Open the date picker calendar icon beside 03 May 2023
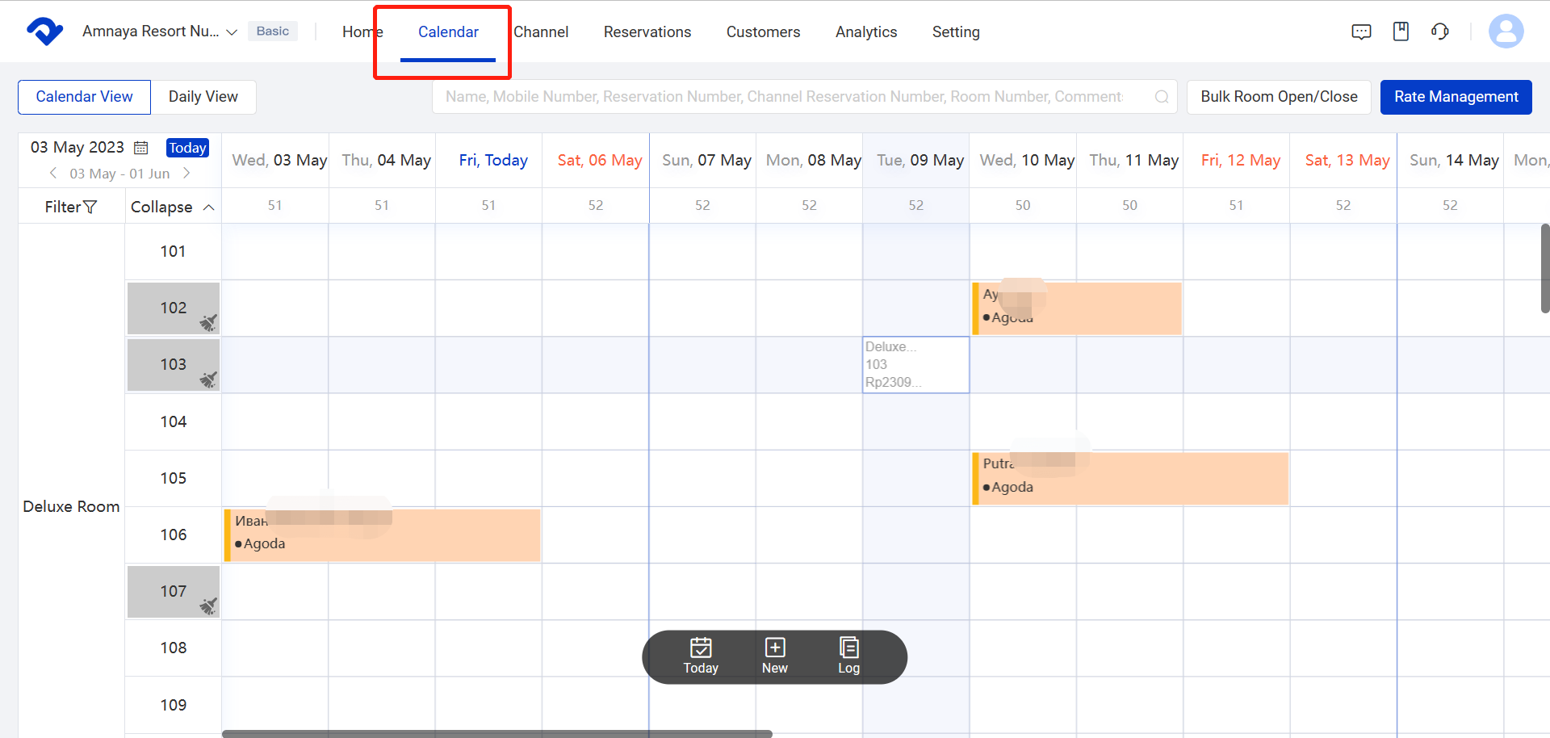Screen dimensions: 1550x738 141,147
